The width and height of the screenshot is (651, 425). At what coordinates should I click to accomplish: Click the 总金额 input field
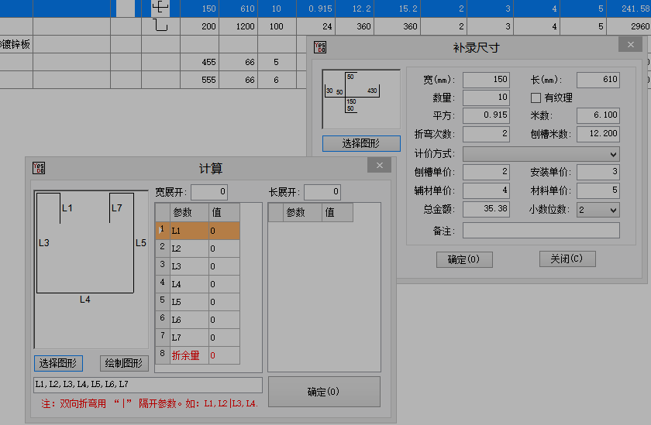486,209
